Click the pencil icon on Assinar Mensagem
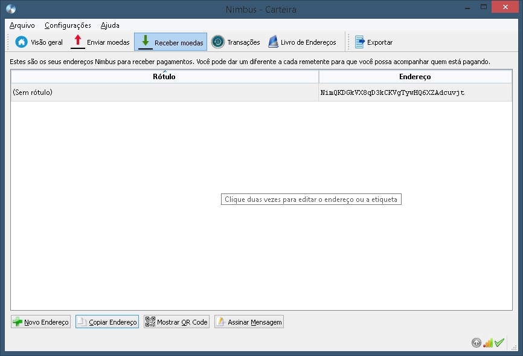The width and height of the screenshot is (523, 356). tap(220, 322)
